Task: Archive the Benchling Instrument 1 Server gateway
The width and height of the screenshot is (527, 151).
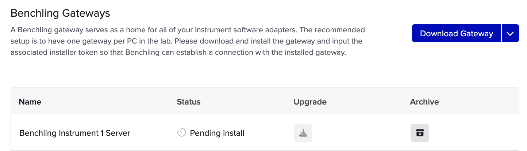Action: click(420, 133)
